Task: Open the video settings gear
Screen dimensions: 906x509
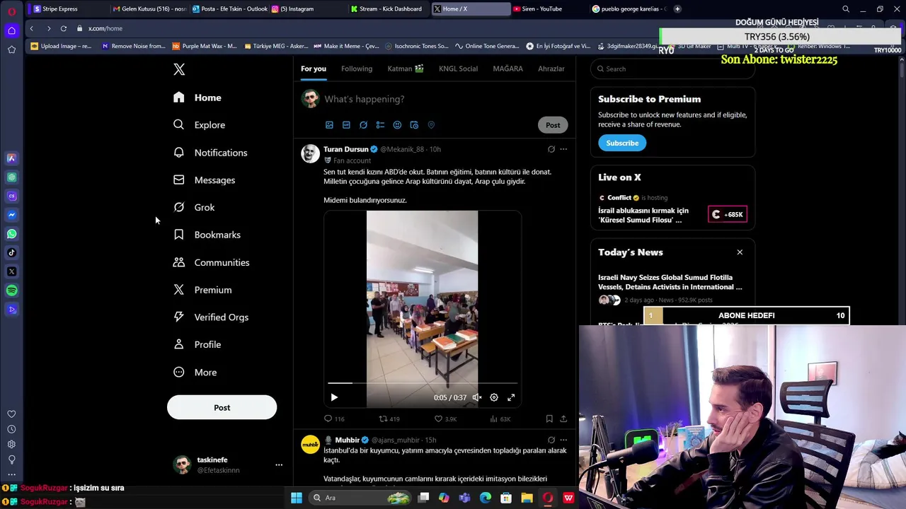Action: (494, 397)
